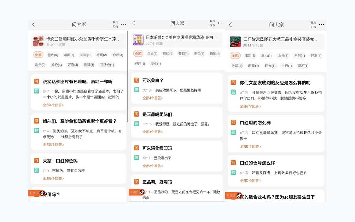
Task: Toggle the 颜色(6) filter tag
Action: [52, 55]
